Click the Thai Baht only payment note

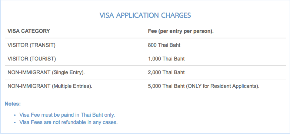(67, 115)
